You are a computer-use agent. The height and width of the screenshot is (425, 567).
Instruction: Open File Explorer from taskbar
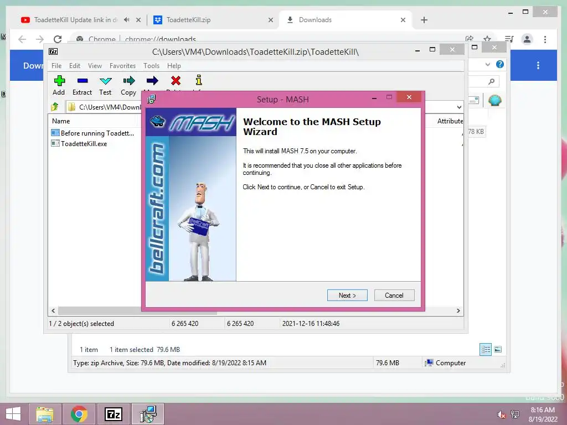coord(44,414)
